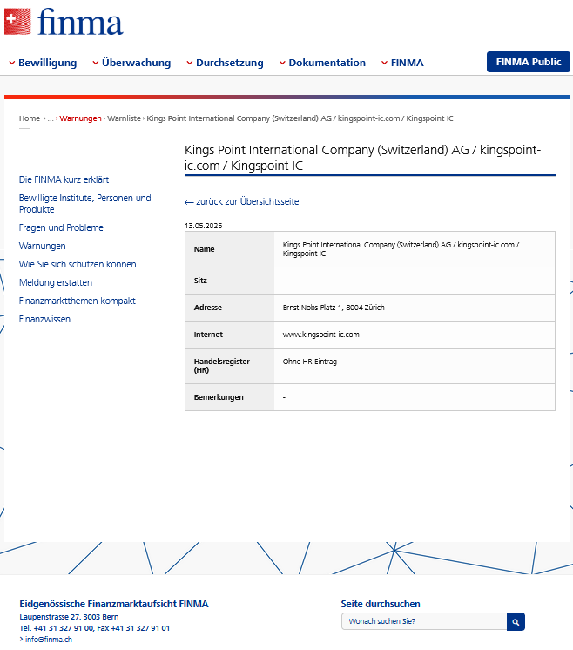Click Eidgenössische Finanzmarktaufsicht FINMA footer heading
Screen dimensions: 573x650
coord(114,604)
